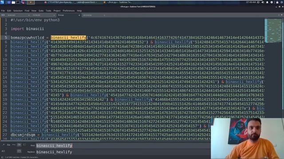Open the Help menu
The image size is (284, 159).
(79, 11)
